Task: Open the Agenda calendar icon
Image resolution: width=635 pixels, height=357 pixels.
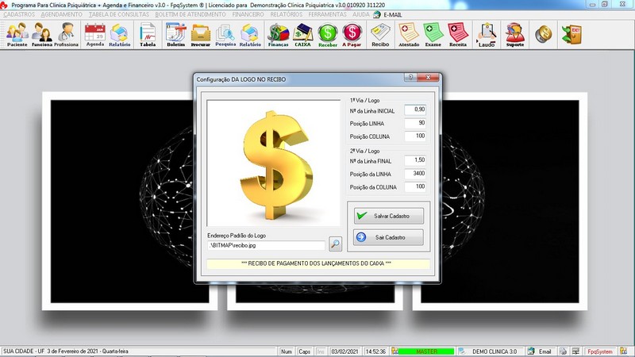Action: point(95,35)
